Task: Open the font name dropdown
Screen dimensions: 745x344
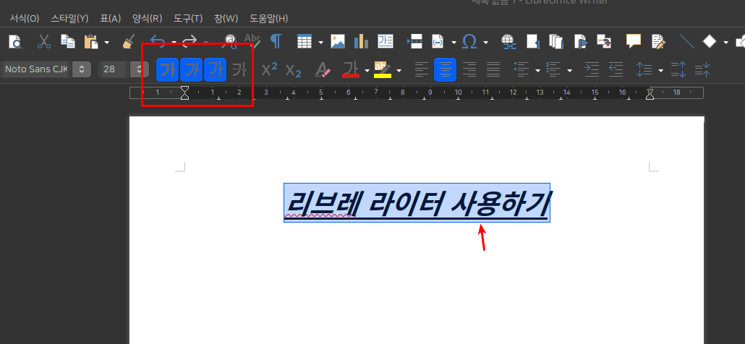Action: [x=82, y=70]
